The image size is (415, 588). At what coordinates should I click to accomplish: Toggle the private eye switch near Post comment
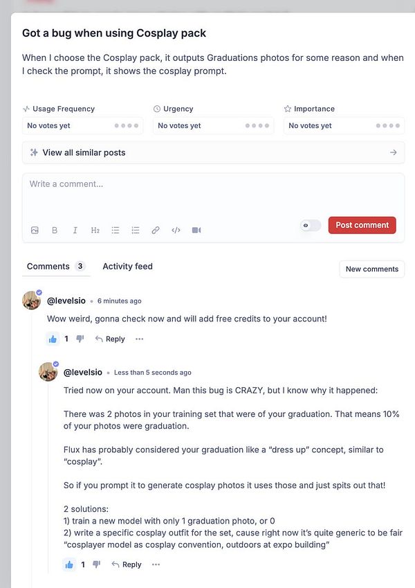click(309, 225)
